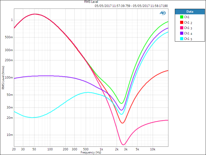Select the green Ch1 color swatch
The image size is (206, 155).
[182, 17]
